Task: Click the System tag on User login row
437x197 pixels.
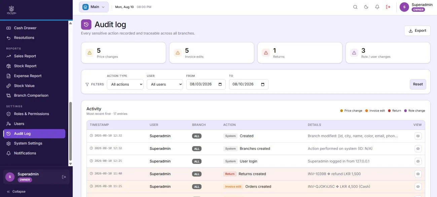Action: 230,161
